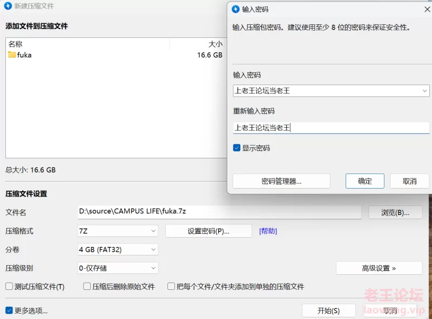Expand advanced settings button
Screen dimensions: 432x319
point(379,268)
